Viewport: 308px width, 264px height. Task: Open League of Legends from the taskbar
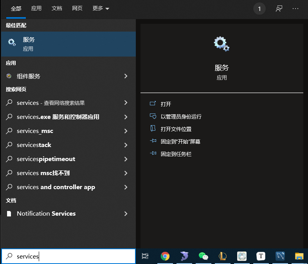point(223,256)
